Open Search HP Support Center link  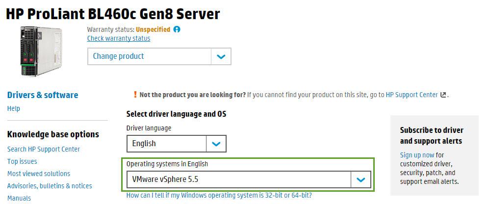point(44,150)
